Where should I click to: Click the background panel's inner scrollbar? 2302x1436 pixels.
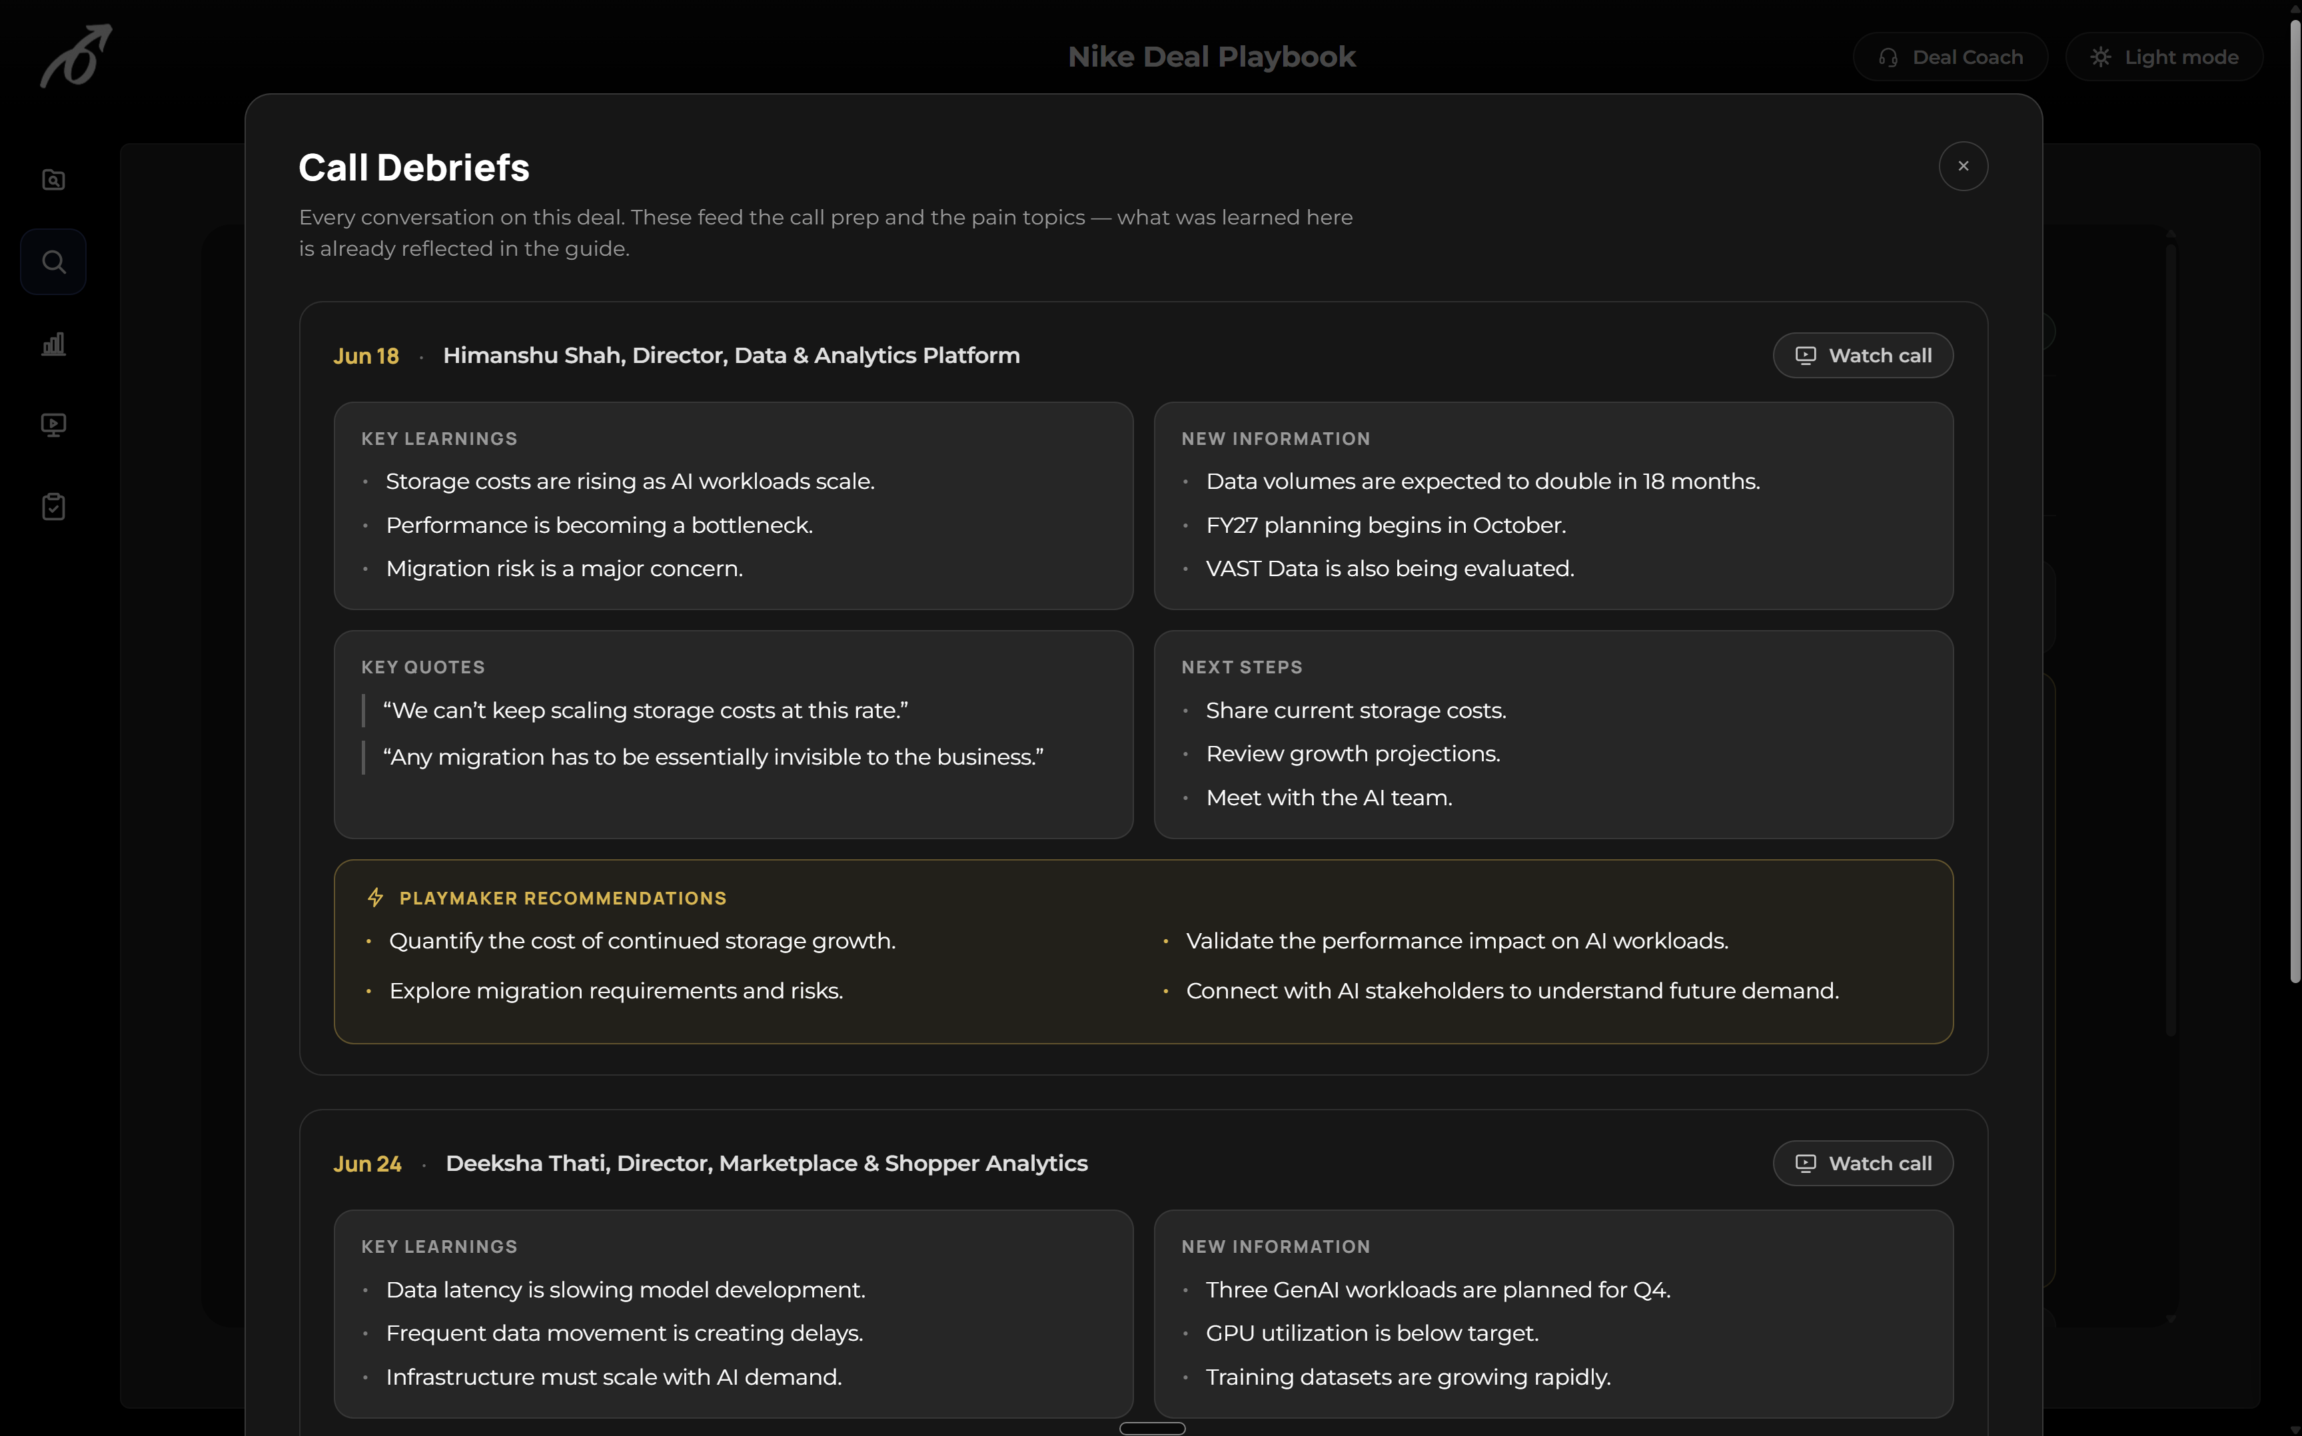coord(2171,639)
